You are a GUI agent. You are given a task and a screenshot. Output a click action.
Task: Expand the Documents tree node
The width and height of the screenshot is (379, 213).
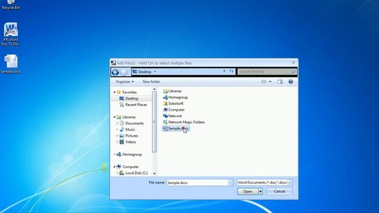[x=117, y=123]
